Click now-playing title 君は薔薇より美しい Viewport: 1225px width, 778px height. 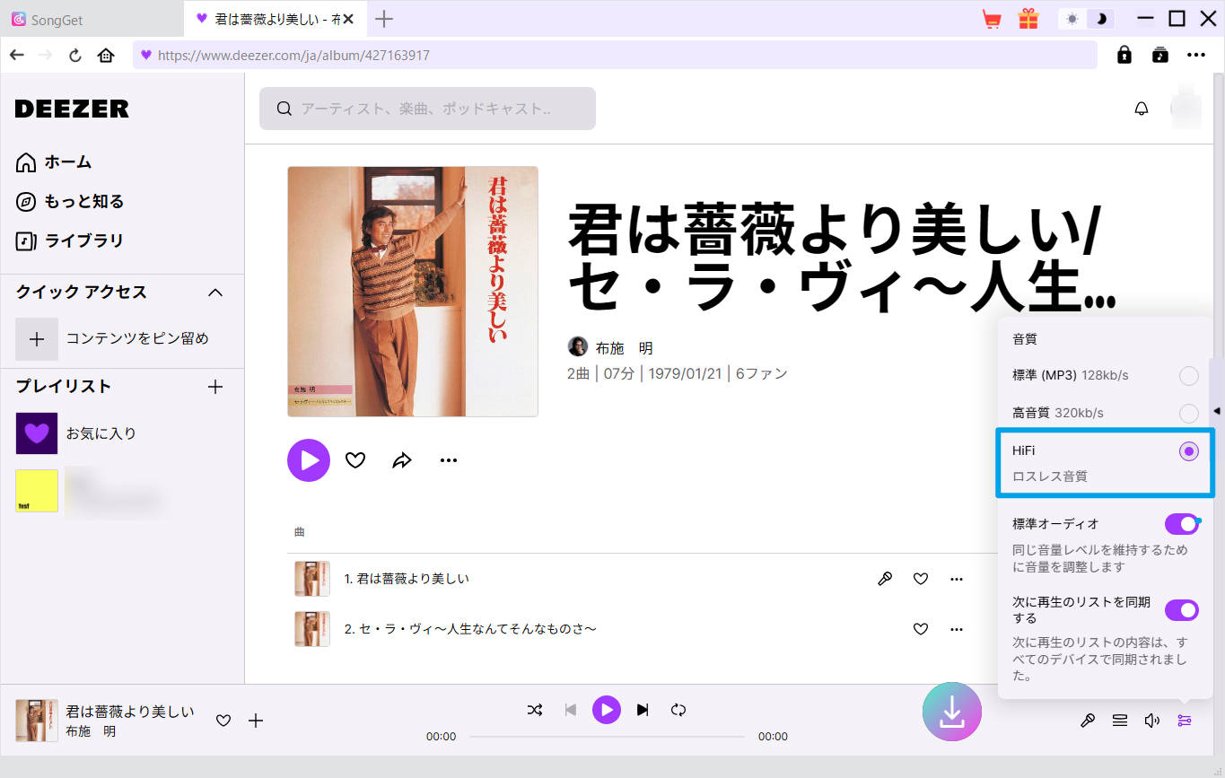(x=130, y=711)
